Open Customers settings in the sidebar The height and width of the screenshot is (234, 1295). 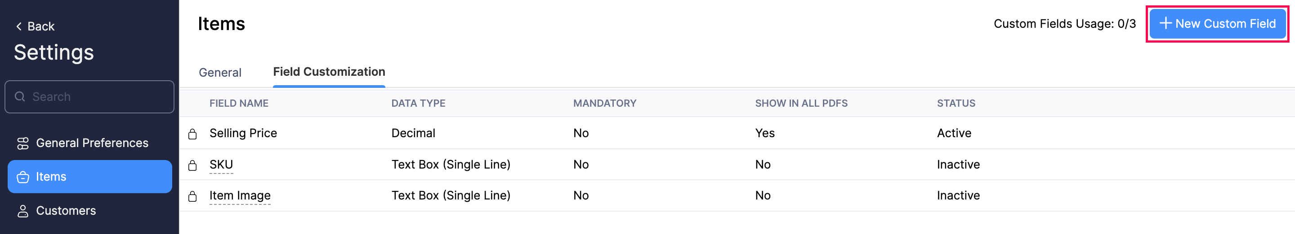point(66,211)
